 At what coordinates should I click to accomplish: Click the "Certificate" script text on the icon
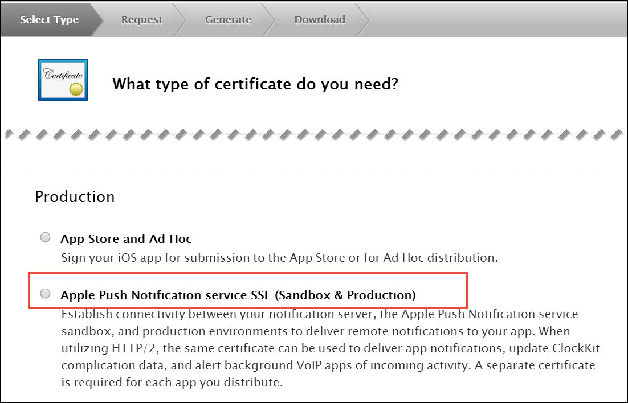pyautogui.click(x=63, y=75)
